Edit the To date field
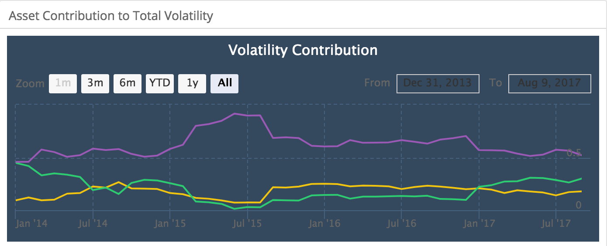 [550, 84]
